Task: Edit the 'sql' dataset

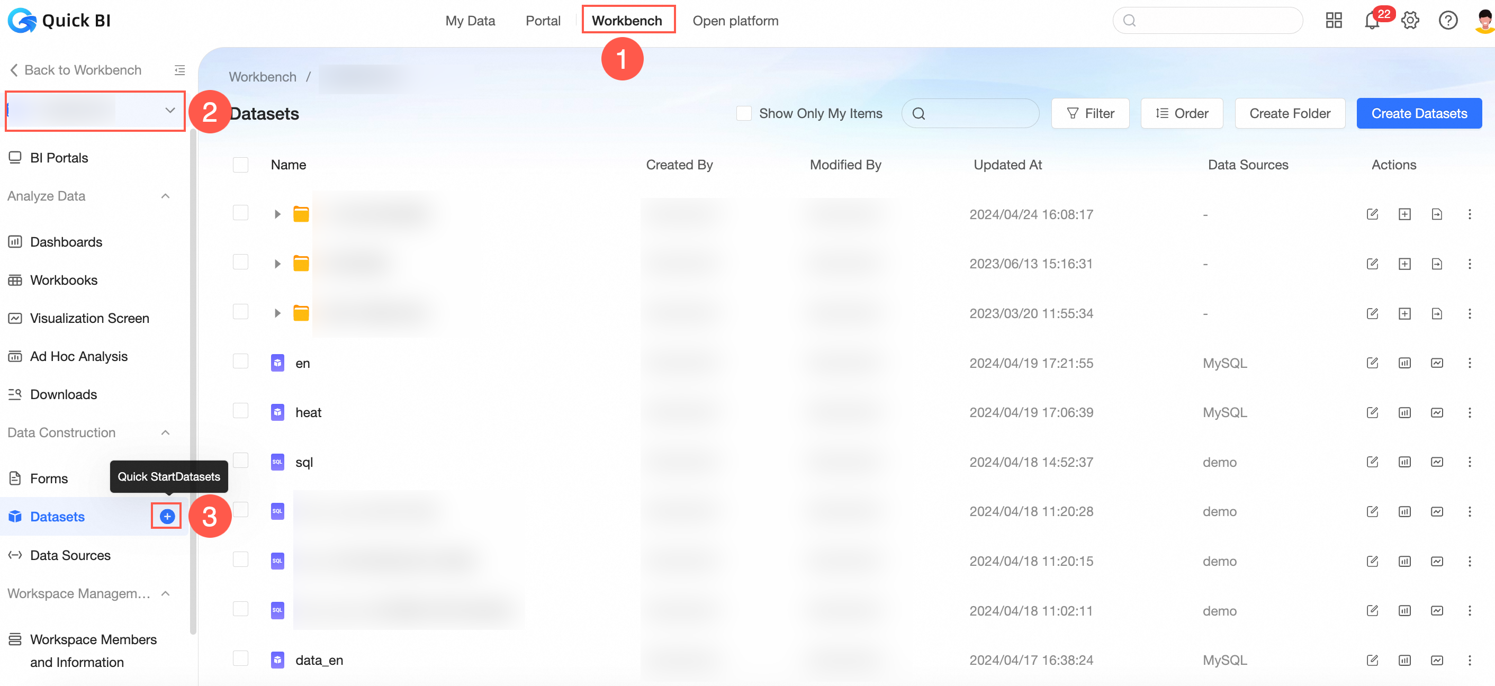Action: 1372,462
